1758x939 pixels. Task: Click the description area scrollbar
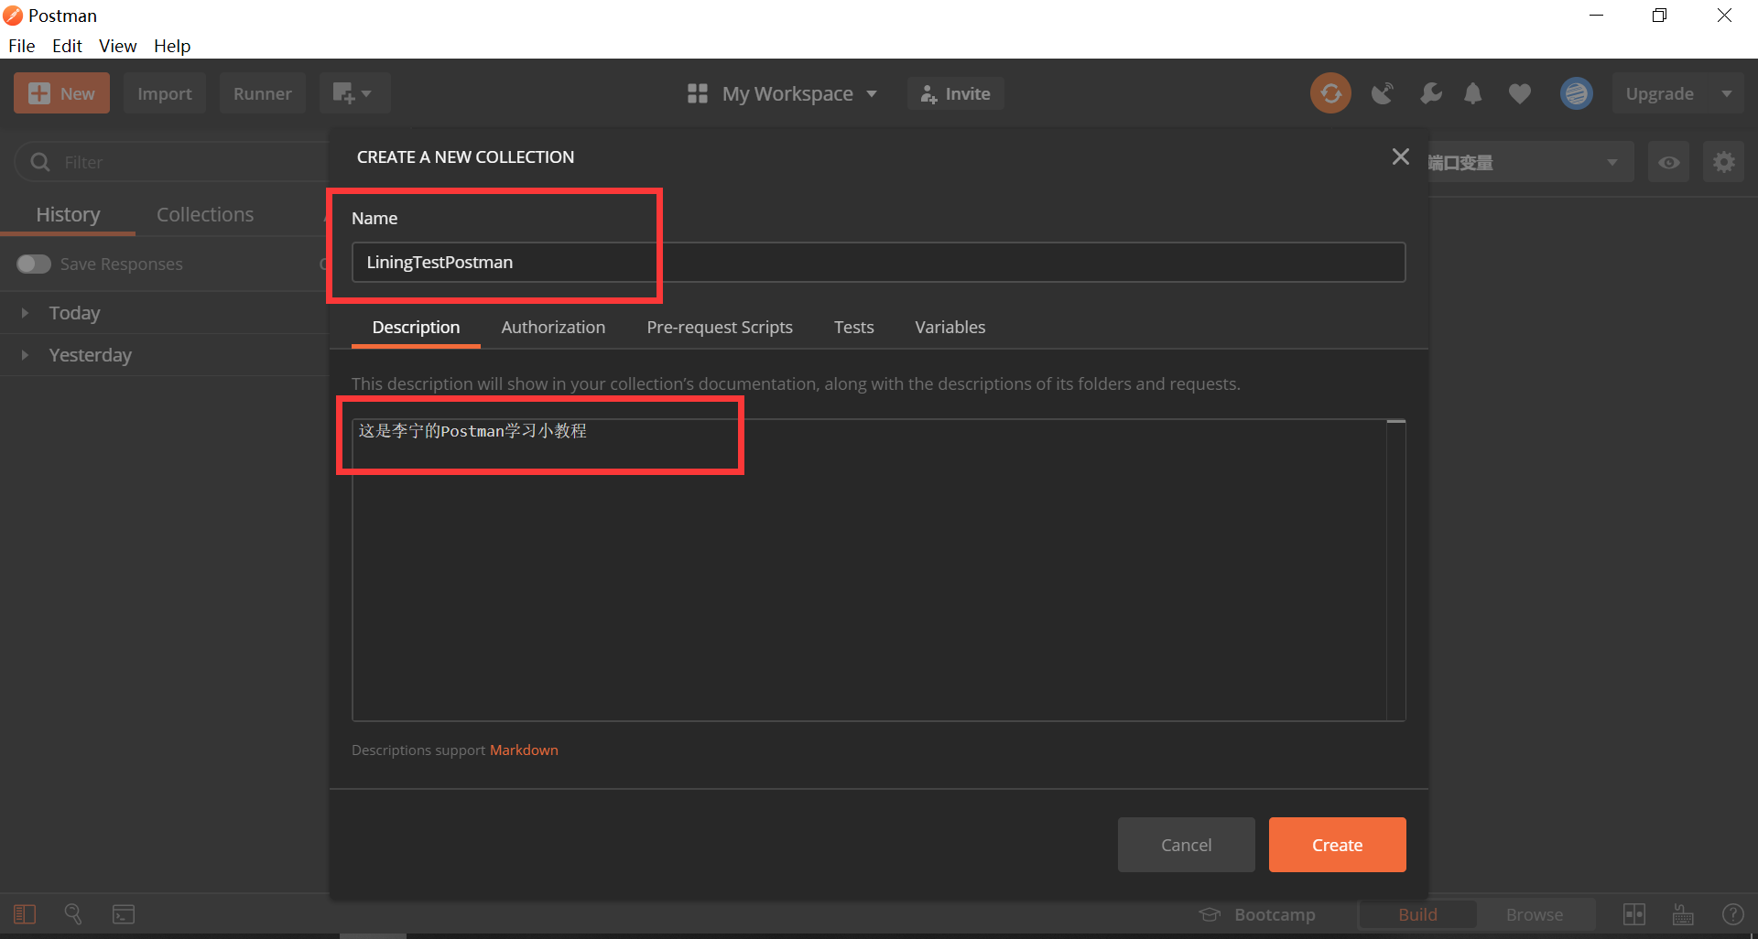point(1395,570)
